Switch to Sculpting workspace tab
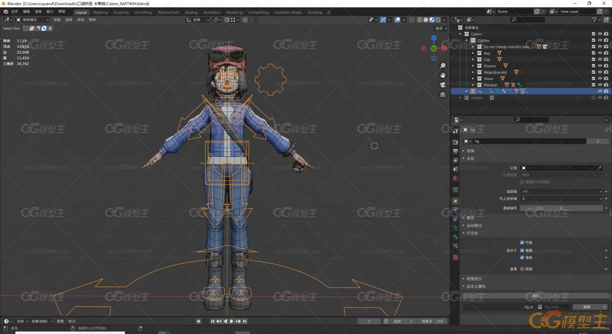Image resolution: width=612 pixels, height=334 pixels. click(121, 12)
